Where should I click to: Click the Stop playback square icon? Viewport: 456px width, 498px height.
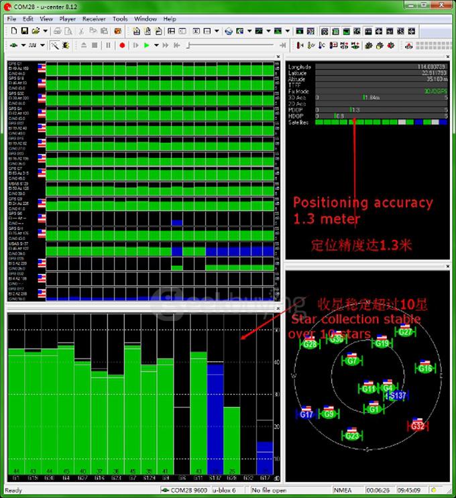pos(96,45)
